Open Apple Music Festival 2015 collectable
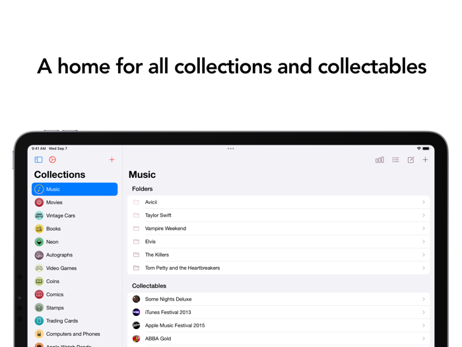462x347 pixels. [x=279, y=325]
